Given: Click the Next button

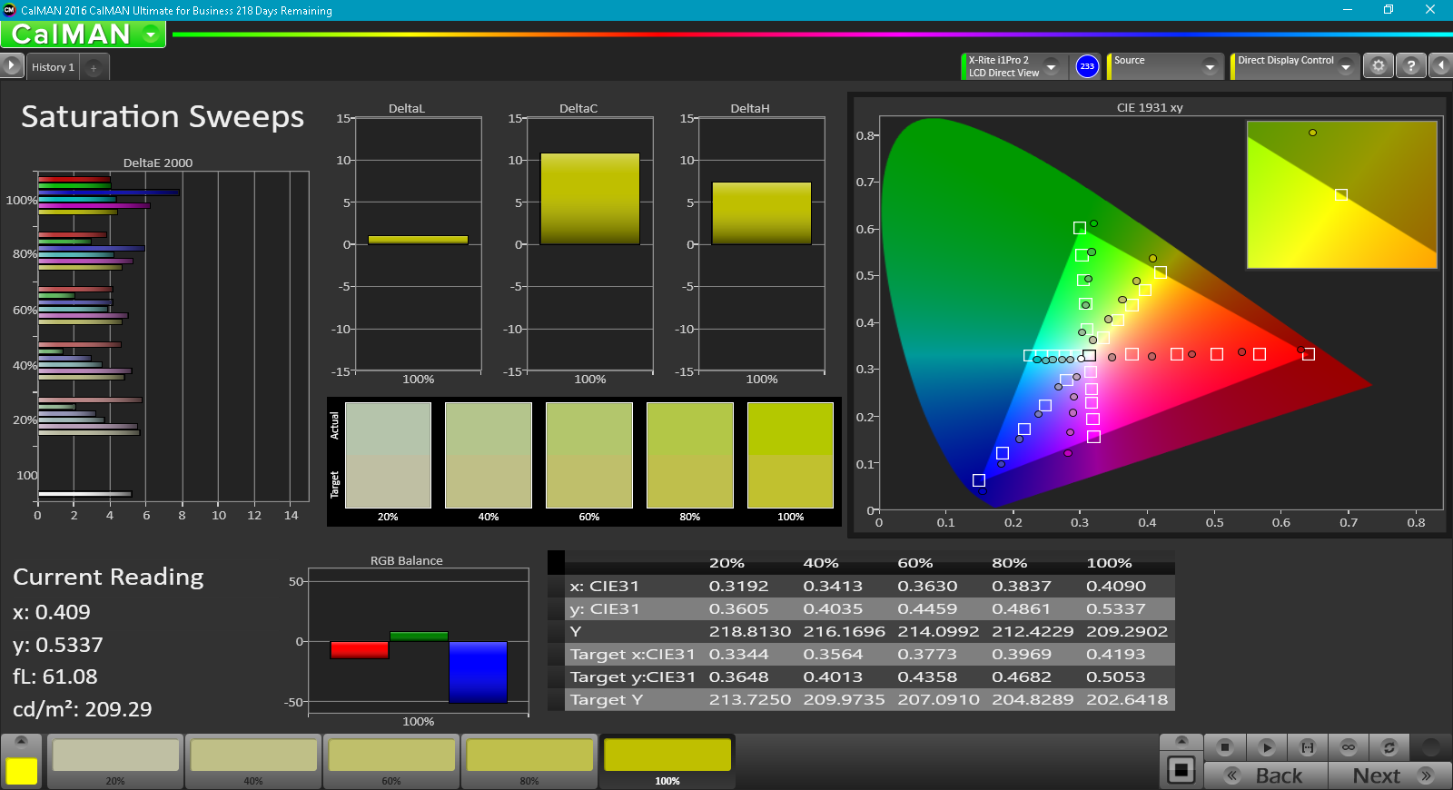Looking at the screenshot, I should [1389, 775].
